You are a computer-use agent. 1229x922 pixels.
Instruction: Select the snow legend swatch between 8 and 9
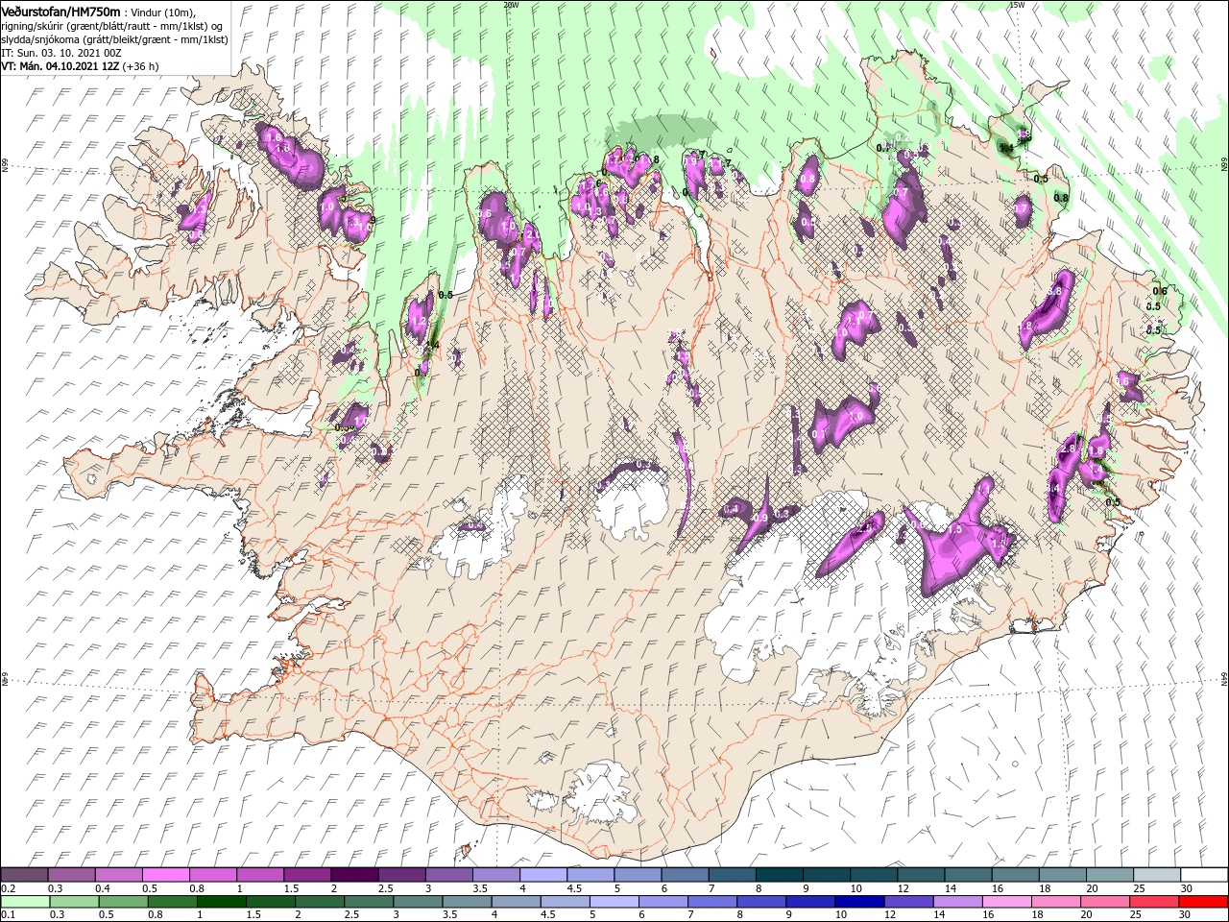pyautogui.click(x=780, y=875)
